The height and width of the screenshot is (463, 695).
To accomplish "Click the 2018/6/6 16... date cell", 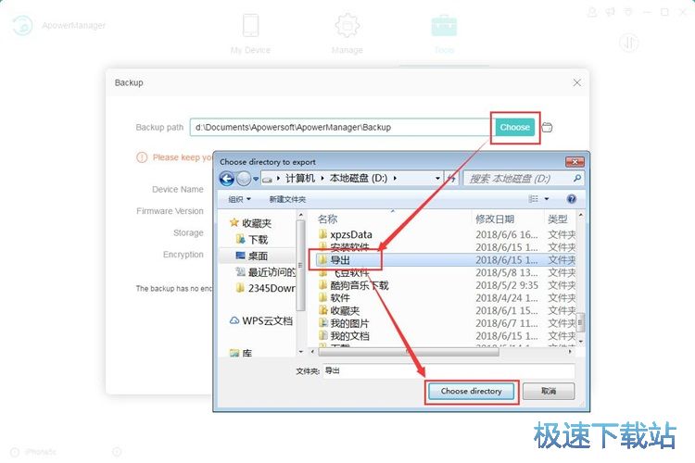I will 507,234.
